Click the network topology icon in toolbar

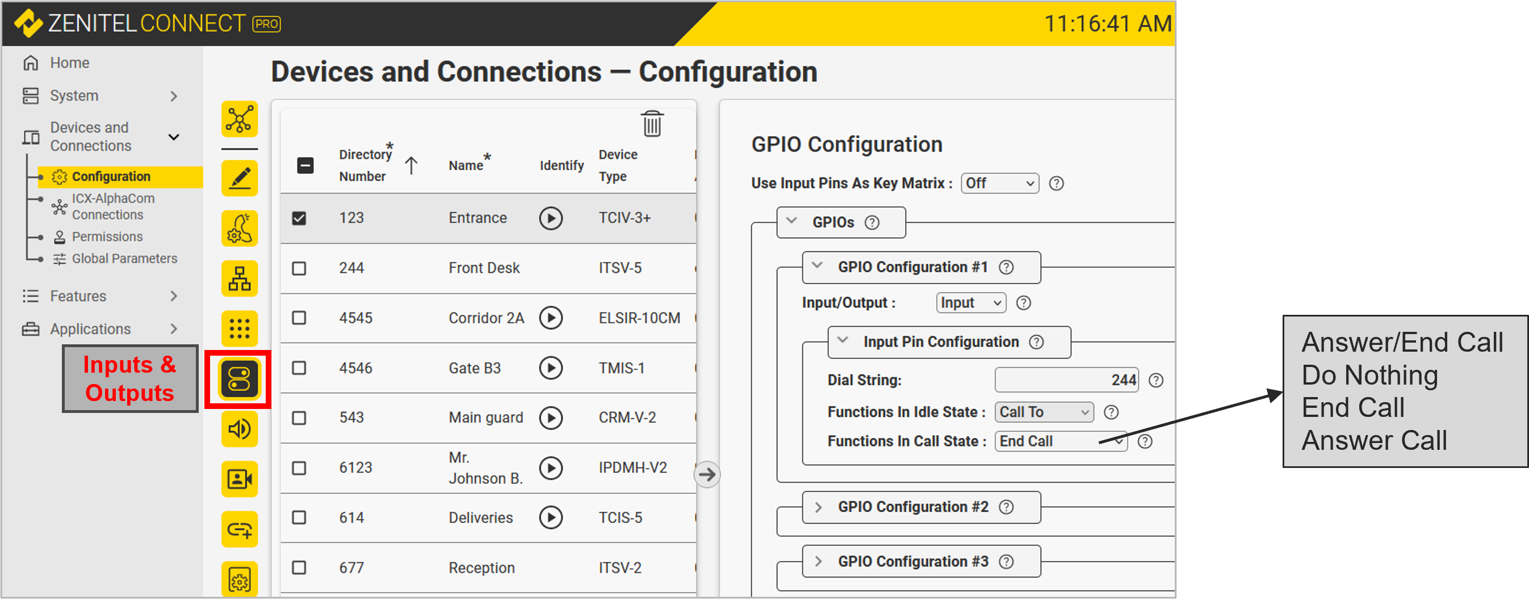click(x=239, y=119)
